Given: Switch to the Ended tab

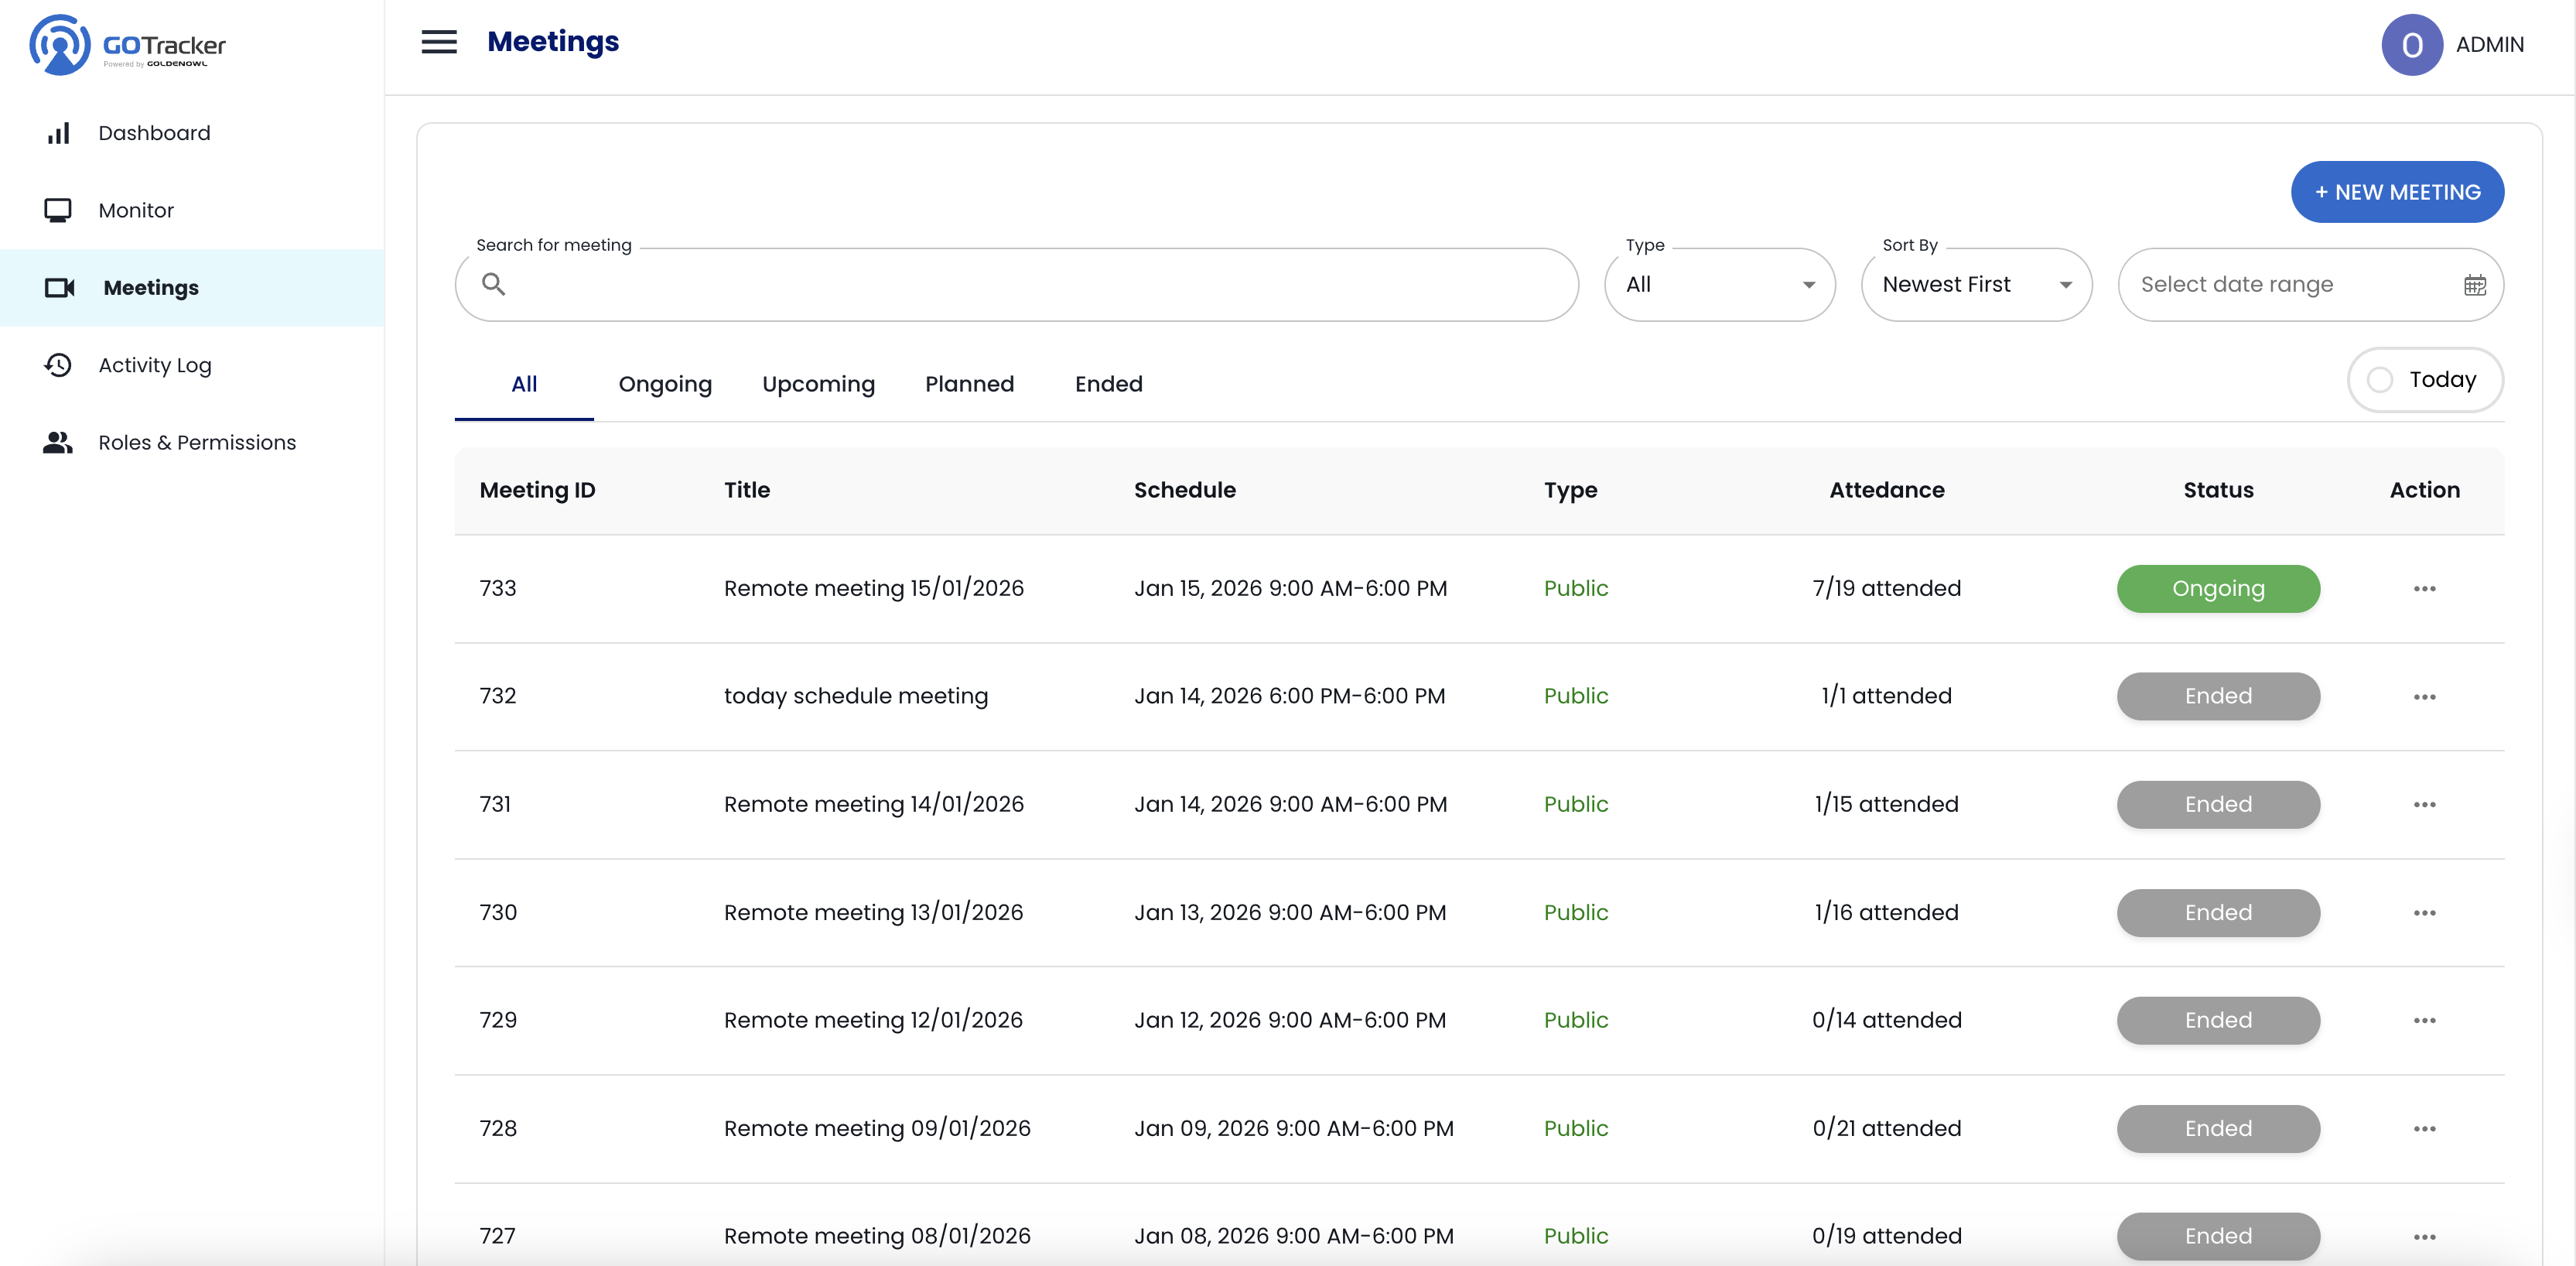Looking at the screenshot, I should click(1108, 384).
